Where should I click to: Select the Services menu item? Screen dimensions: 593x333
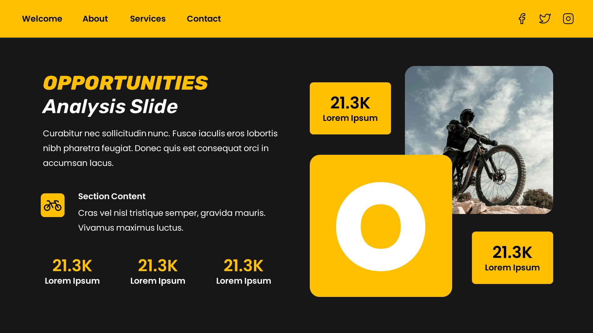[148, 19]
